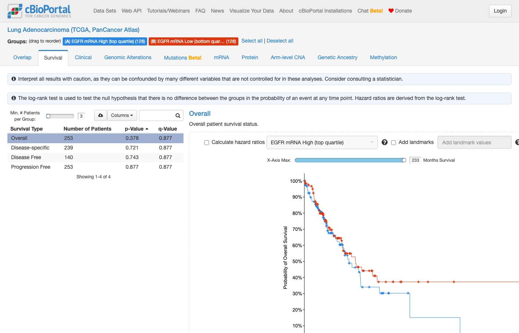Check the Add landmarks checkbox
519x333 pixels.
pyautogui.click(x=394, y=142)
